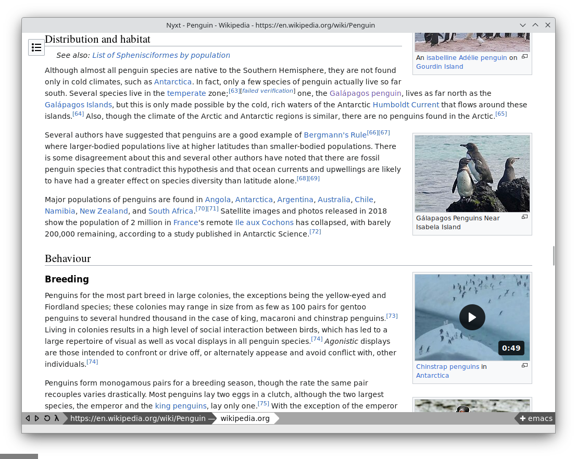Click the Breeding subsection heading
577x459 pixels.
pos(67,279)
